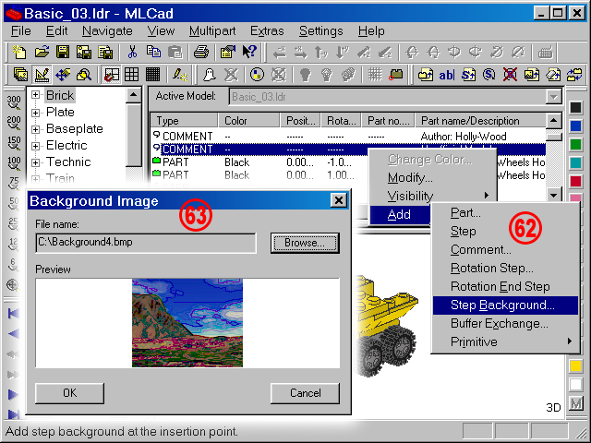This screenshot has width=591, height=443.
Task: Toggle the snap-to-grid magnet icon
Action: [111, 75]
